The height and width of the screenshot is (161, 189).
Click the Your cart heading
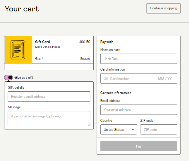22,9
